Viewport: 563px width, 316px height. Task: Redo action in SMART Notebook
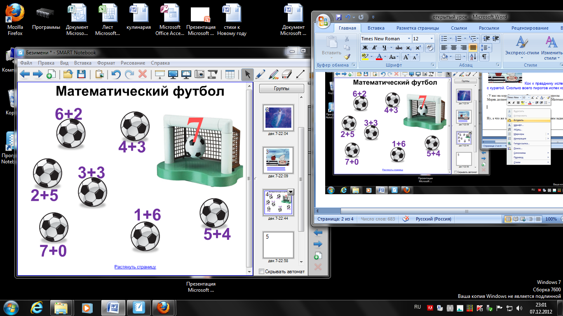[x=129, y=74]
